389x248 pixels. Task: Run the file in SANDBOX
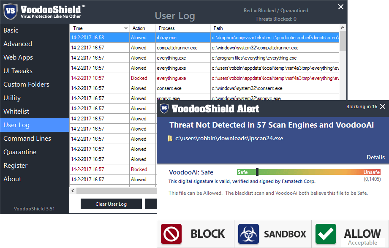pos(273,234)
